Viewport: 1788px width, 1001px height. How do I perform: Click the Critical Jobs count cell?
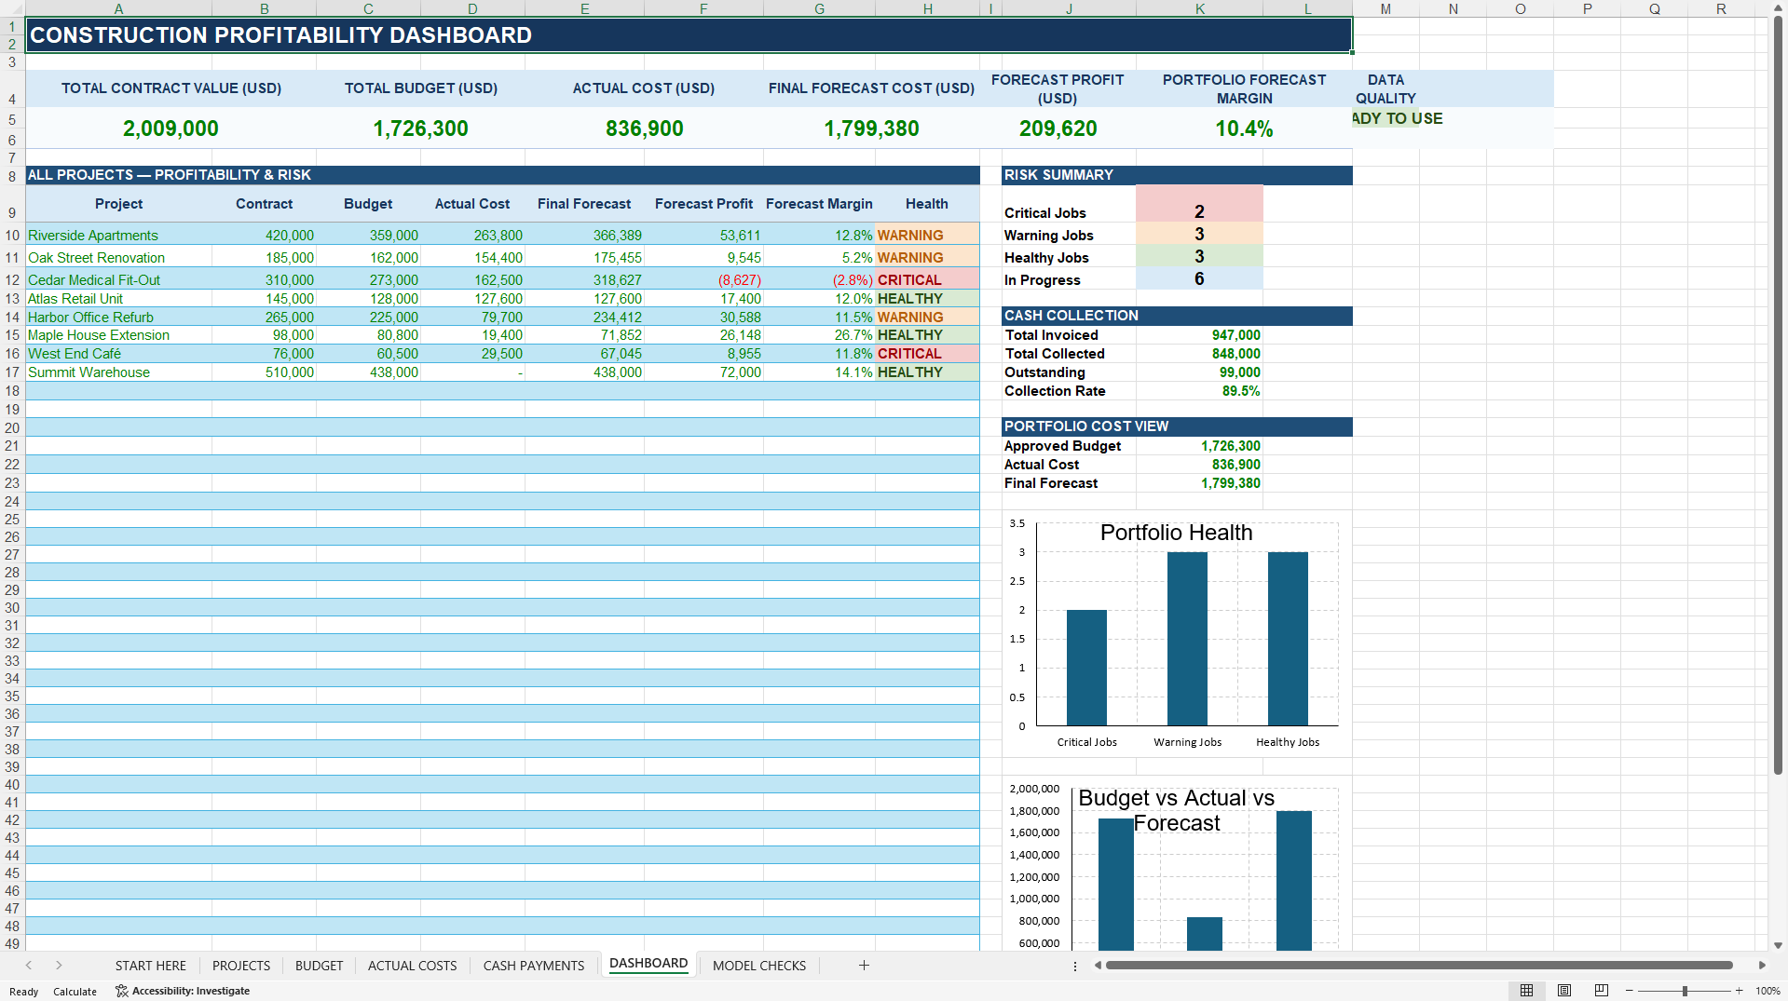pos(1199,205)
